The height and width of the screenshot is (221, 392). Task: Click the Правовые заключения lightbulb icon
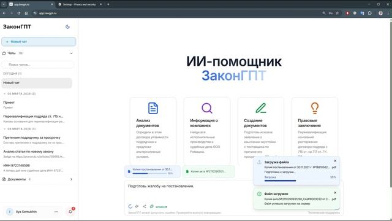click(315, 108)
